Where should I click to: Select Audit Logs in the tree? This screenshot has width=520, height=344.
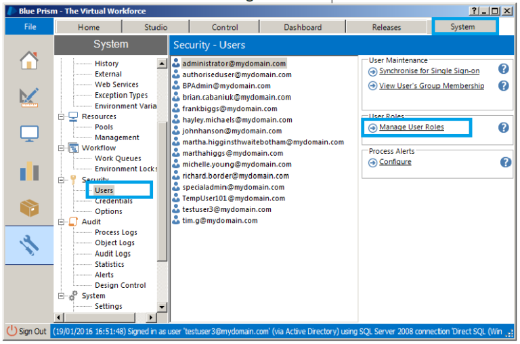[x=113, y=253]
